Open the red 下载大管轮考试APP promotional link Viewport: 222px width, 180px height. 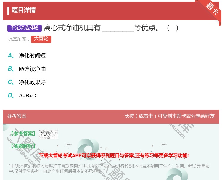[114, 155]
